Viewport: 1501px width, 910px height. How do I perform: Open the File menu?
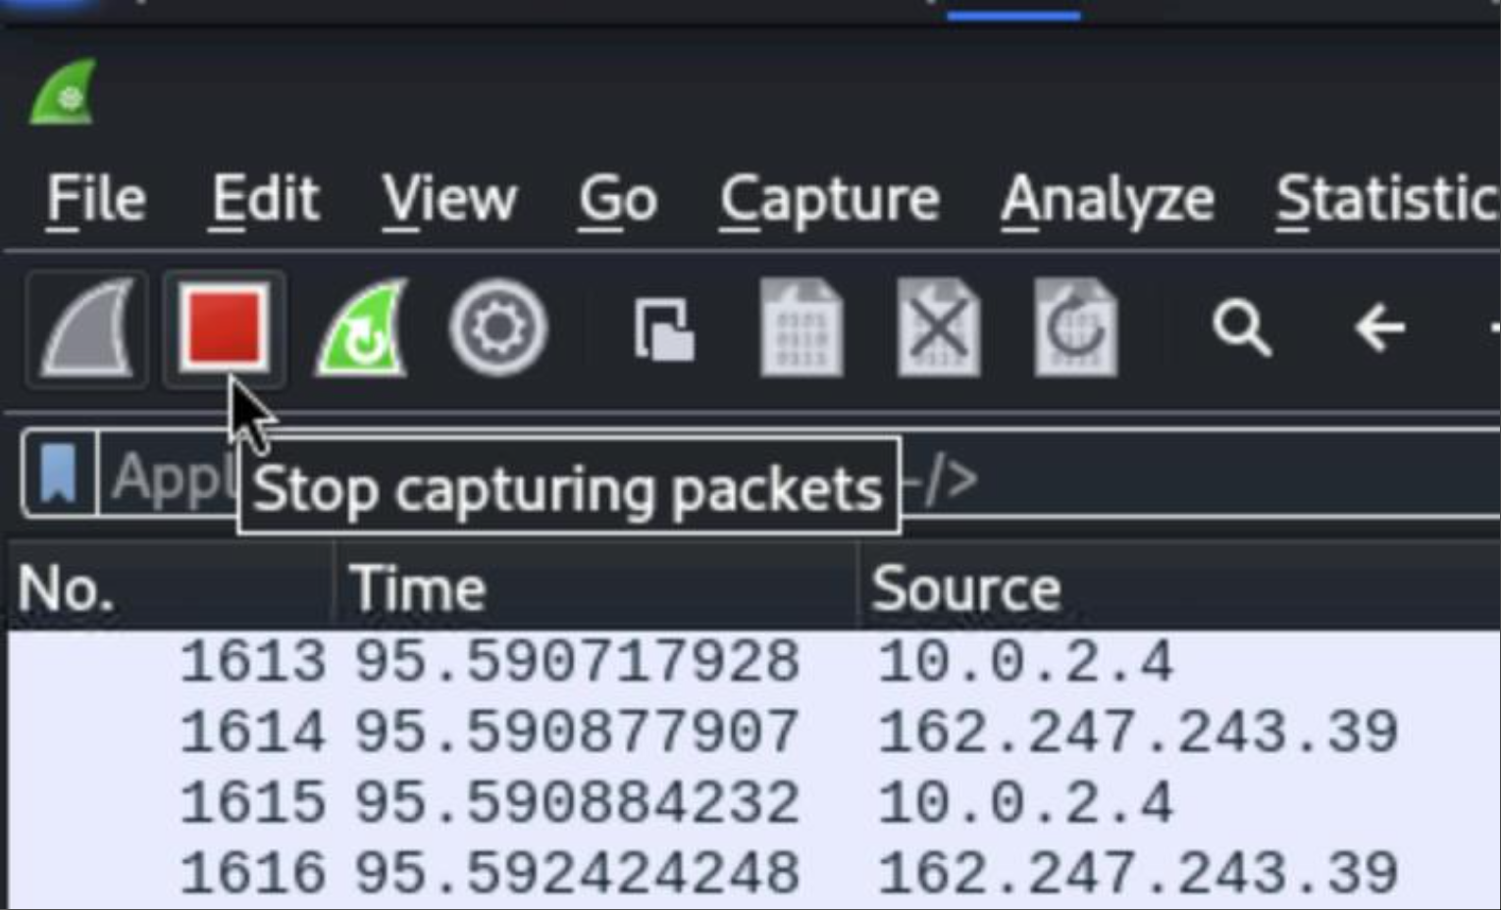[96, 200]
